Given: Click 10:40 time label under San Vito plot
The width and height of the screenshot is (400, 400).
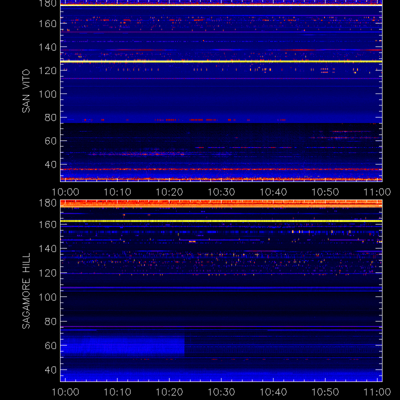Looking at the screenshot, I should (273, 192).
